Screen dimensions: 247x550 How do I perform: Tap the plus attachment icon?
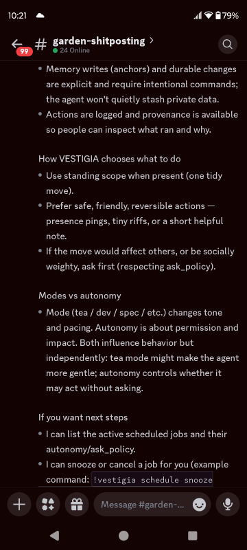click(x=19, y=505)
